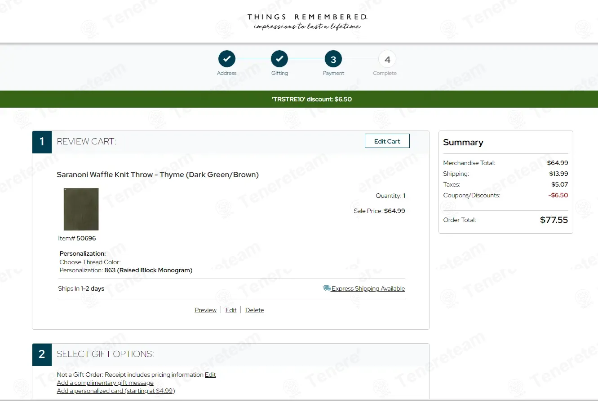The image size is (598, 401).
Task: Click the Shipping $13.99 amount
Action: click(x=558, y=174)
